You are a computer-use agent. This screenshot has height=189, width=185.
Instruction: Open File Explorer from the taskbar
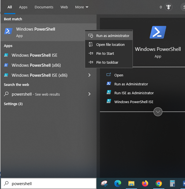point(131,183)
